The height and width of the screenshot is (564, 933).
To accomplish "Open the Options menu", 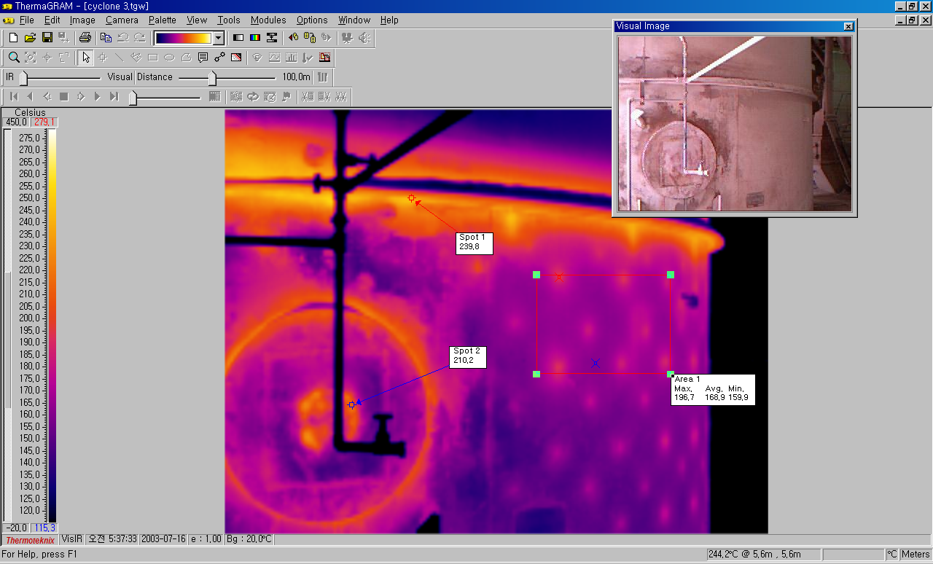I will 312,20.
